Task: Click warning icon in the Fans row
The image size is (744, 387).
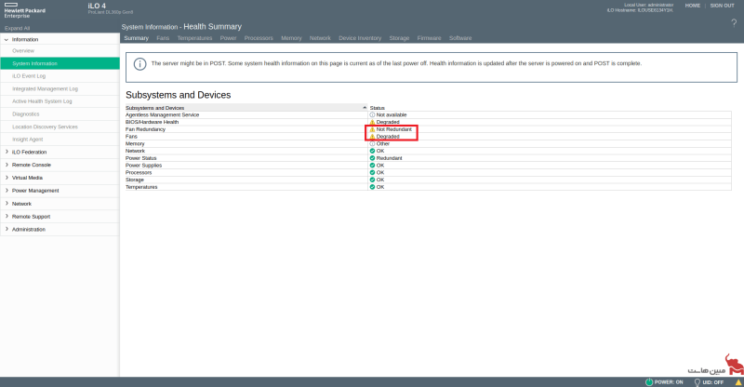Action: 372,136
